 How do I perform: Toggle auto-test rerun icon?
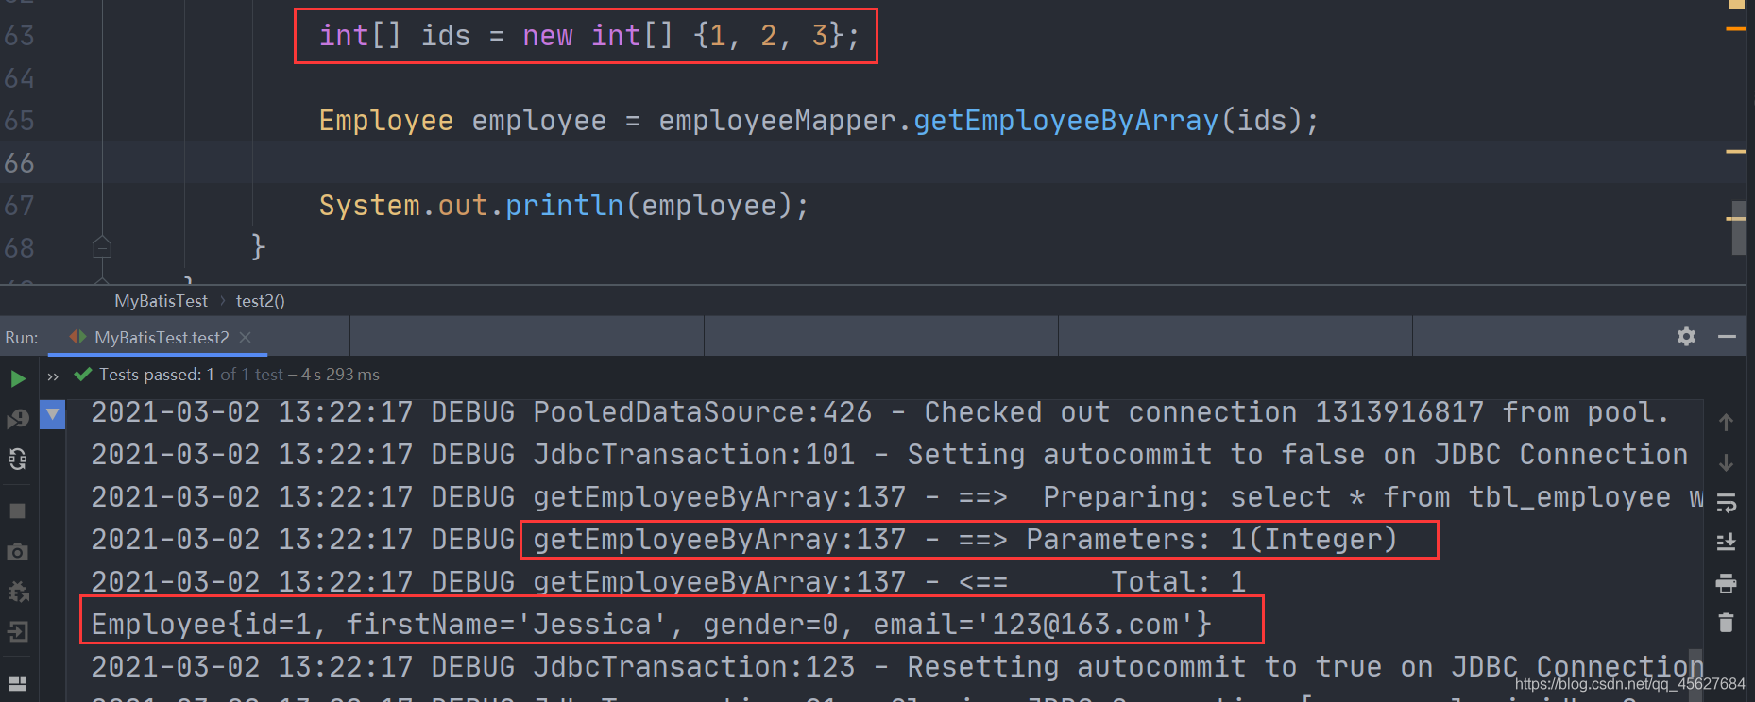coord(18,460)
